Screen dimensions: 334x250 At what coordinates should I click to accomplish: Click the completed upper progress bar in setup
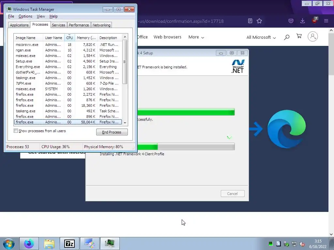186,112
